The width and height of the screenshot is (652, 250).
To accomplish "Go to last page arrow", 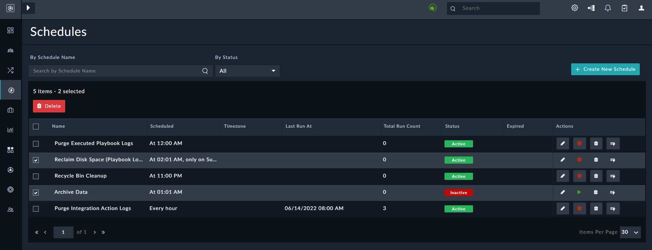I will coord(103,232).
